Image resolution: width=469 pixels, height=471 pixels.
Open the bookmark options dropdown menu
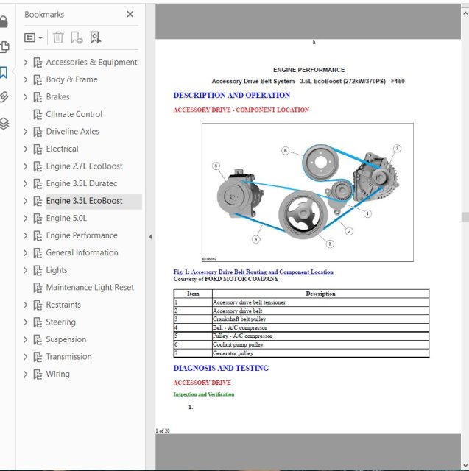[33, 38]
